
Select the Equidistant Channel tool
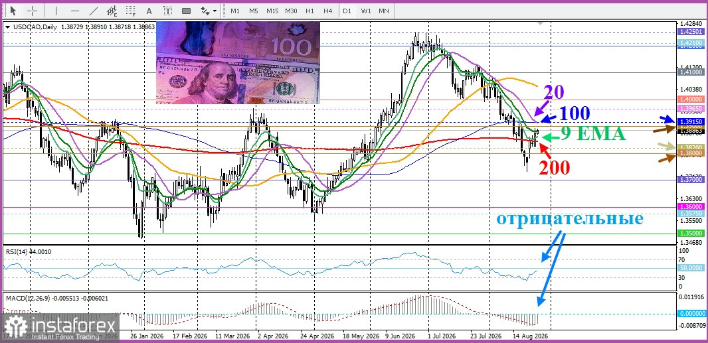112,11
